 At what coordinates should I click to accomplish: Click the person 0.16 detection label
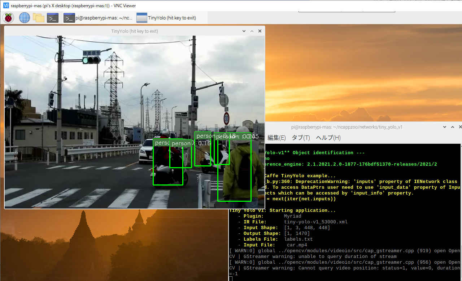[191, 143]
